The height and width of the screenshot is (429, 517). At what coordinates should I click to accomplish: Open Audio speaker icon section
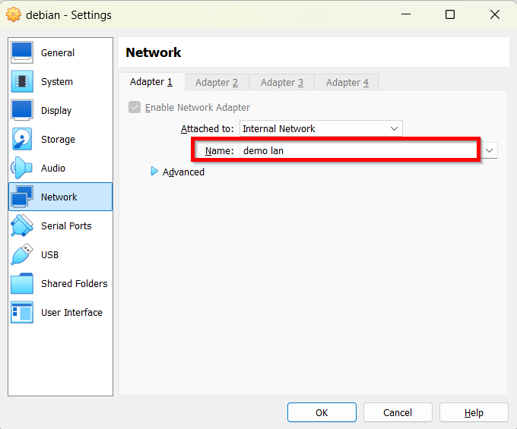(x=22, y=168)
